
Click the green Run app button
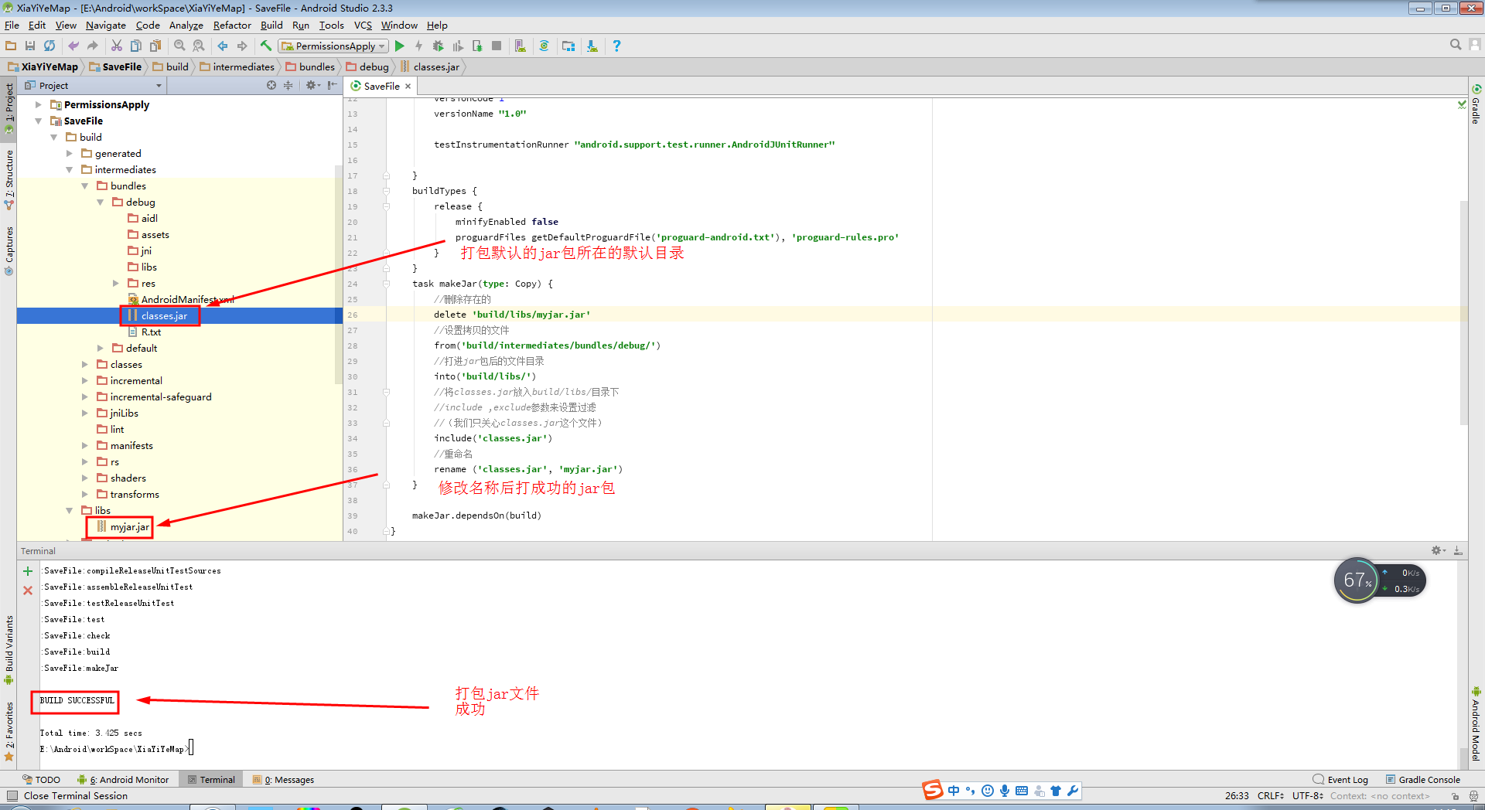400,46
